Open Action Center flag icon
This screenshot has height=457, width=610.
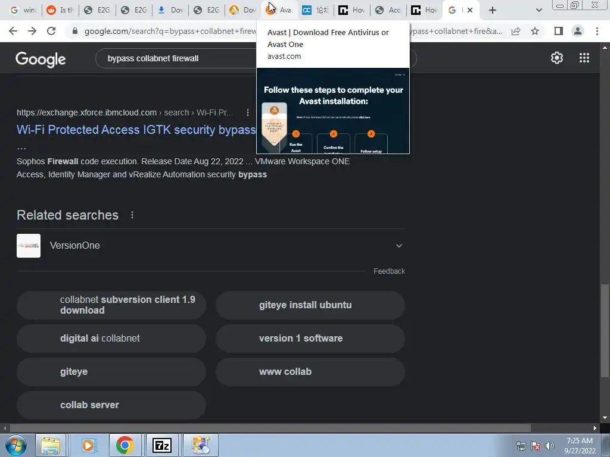[536, 446]
